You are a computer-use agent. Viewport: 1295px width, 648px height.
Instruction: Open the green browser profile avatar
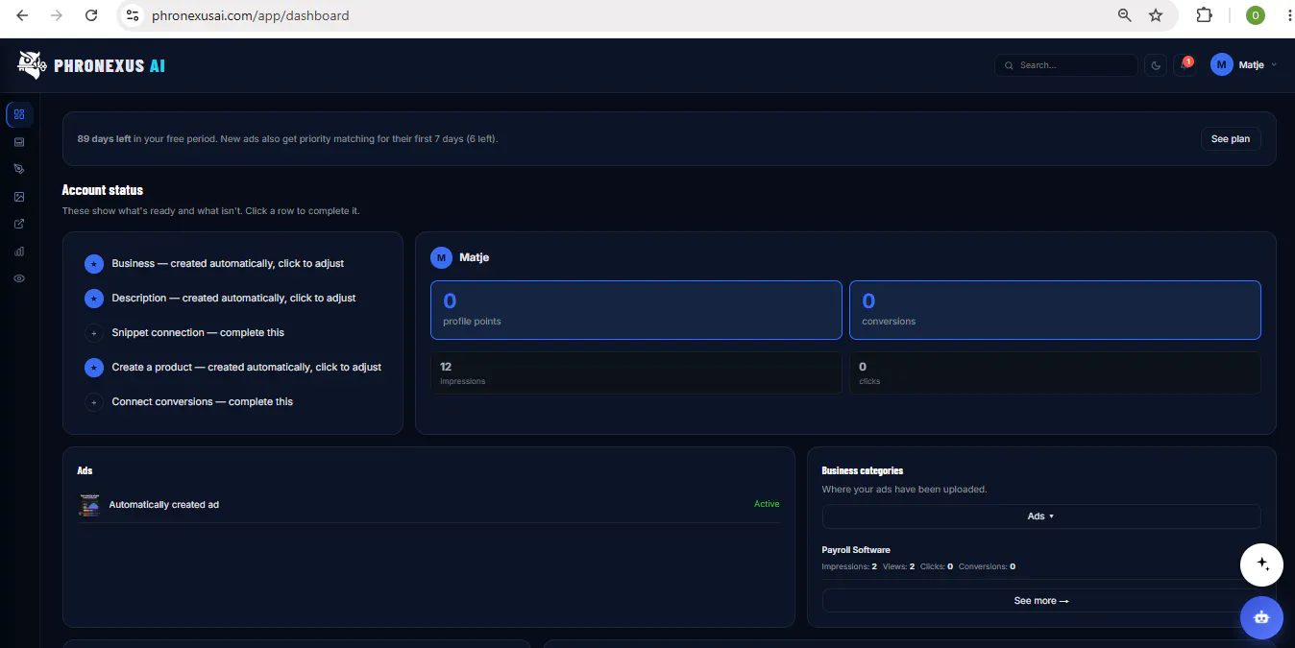pos(1255,15)
